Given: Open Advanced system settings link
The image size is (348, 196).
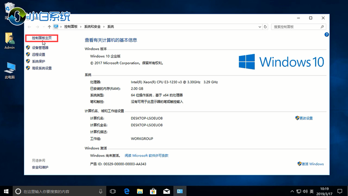Looking at the screenshot, I should pyautogui.click(x=42, y=68).
